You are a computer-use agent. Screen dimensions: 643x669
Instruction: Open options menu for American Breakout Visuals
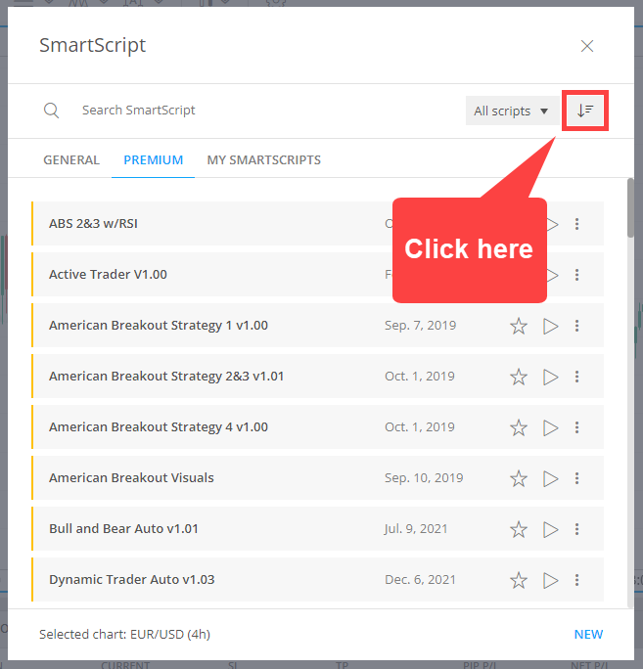[577, 478]
